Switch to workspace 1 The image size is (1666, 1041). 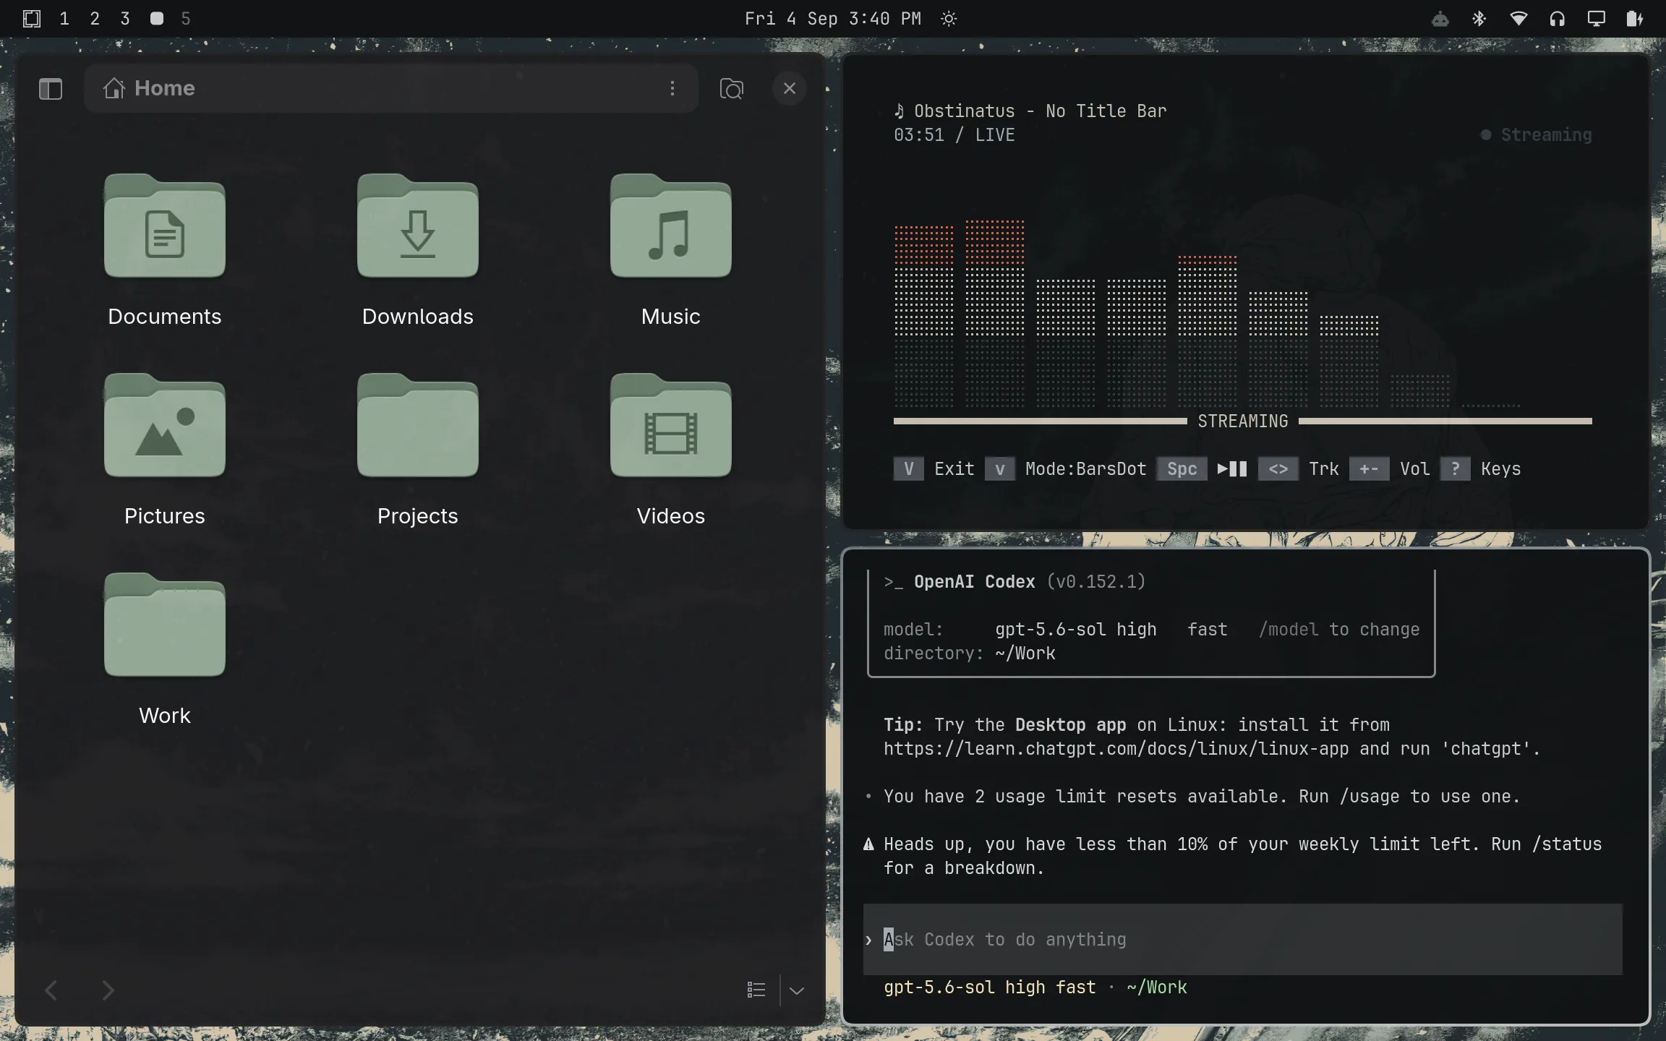click(x=64, y=19)
